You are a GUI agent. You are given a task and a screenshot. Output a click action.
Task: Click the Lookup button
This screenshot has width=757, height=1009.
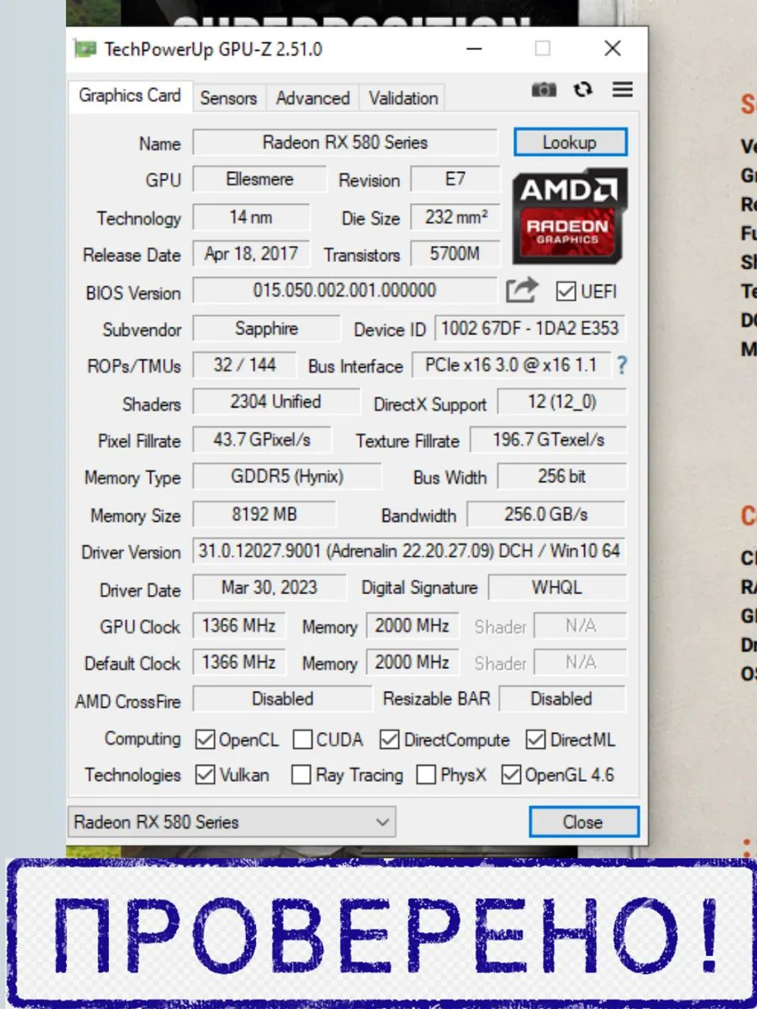coord(570,142)
